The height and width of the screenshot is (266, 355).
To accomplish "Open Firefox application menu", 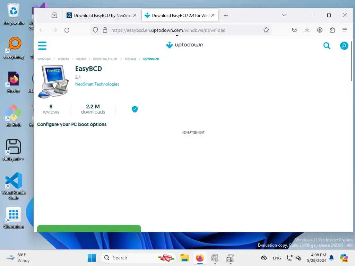I will (345, 30).
